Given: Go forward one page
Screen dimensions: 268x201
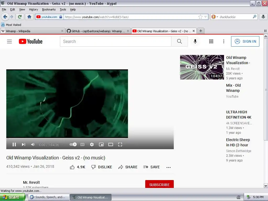Looking at the screenshot, I should point(12,17).
